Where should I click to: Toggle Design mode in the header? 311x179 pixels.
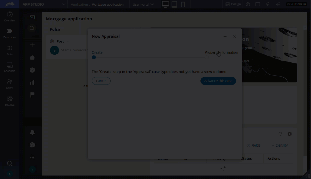click(x=233, y=4)
